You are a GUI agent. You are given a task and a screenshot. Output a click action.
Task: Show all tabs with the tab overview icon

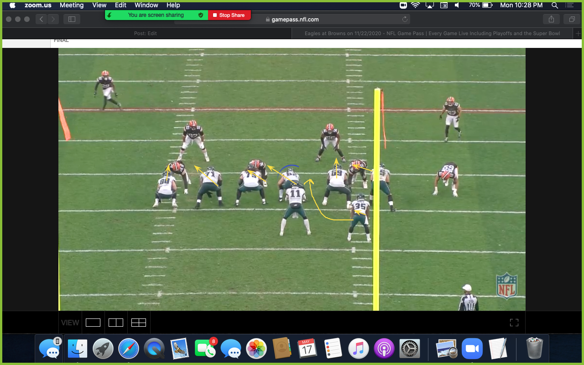coord(572,19)
